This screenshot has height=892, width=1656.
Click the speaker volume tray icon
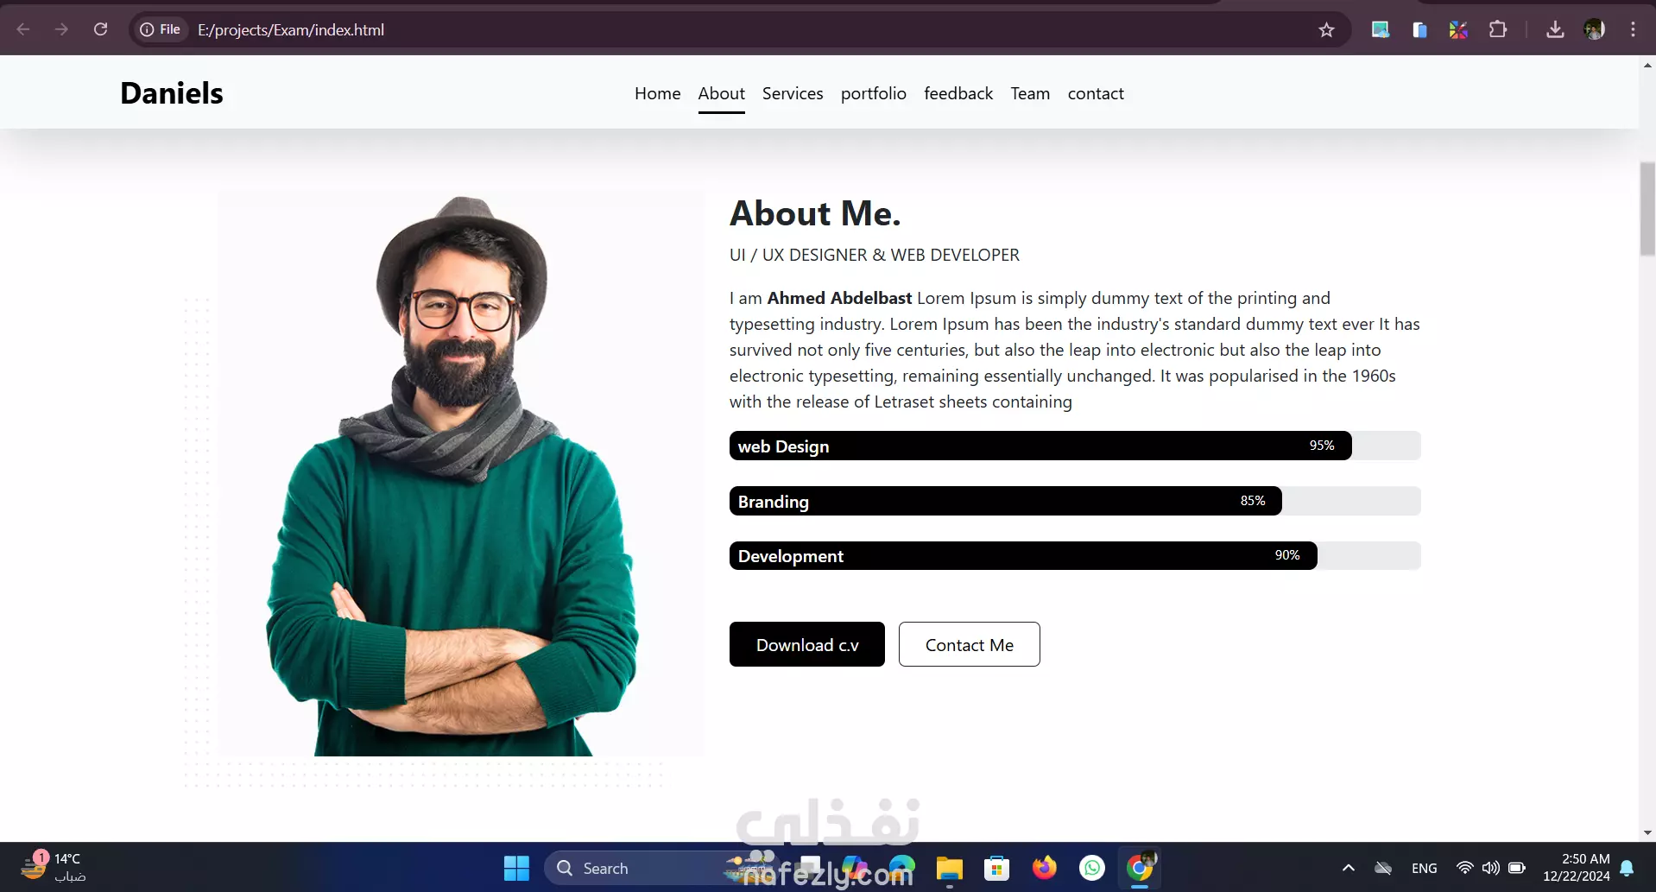[x=1490, y=868]
